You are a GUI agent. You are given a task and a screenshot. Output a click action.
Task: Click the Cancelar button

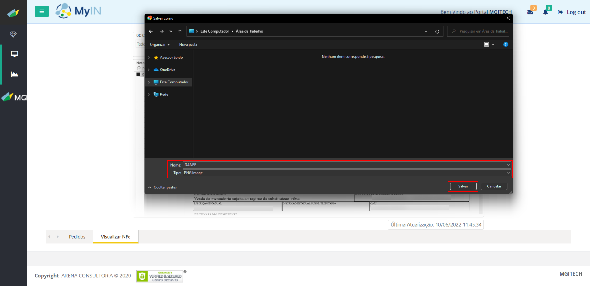click(494, 186)
